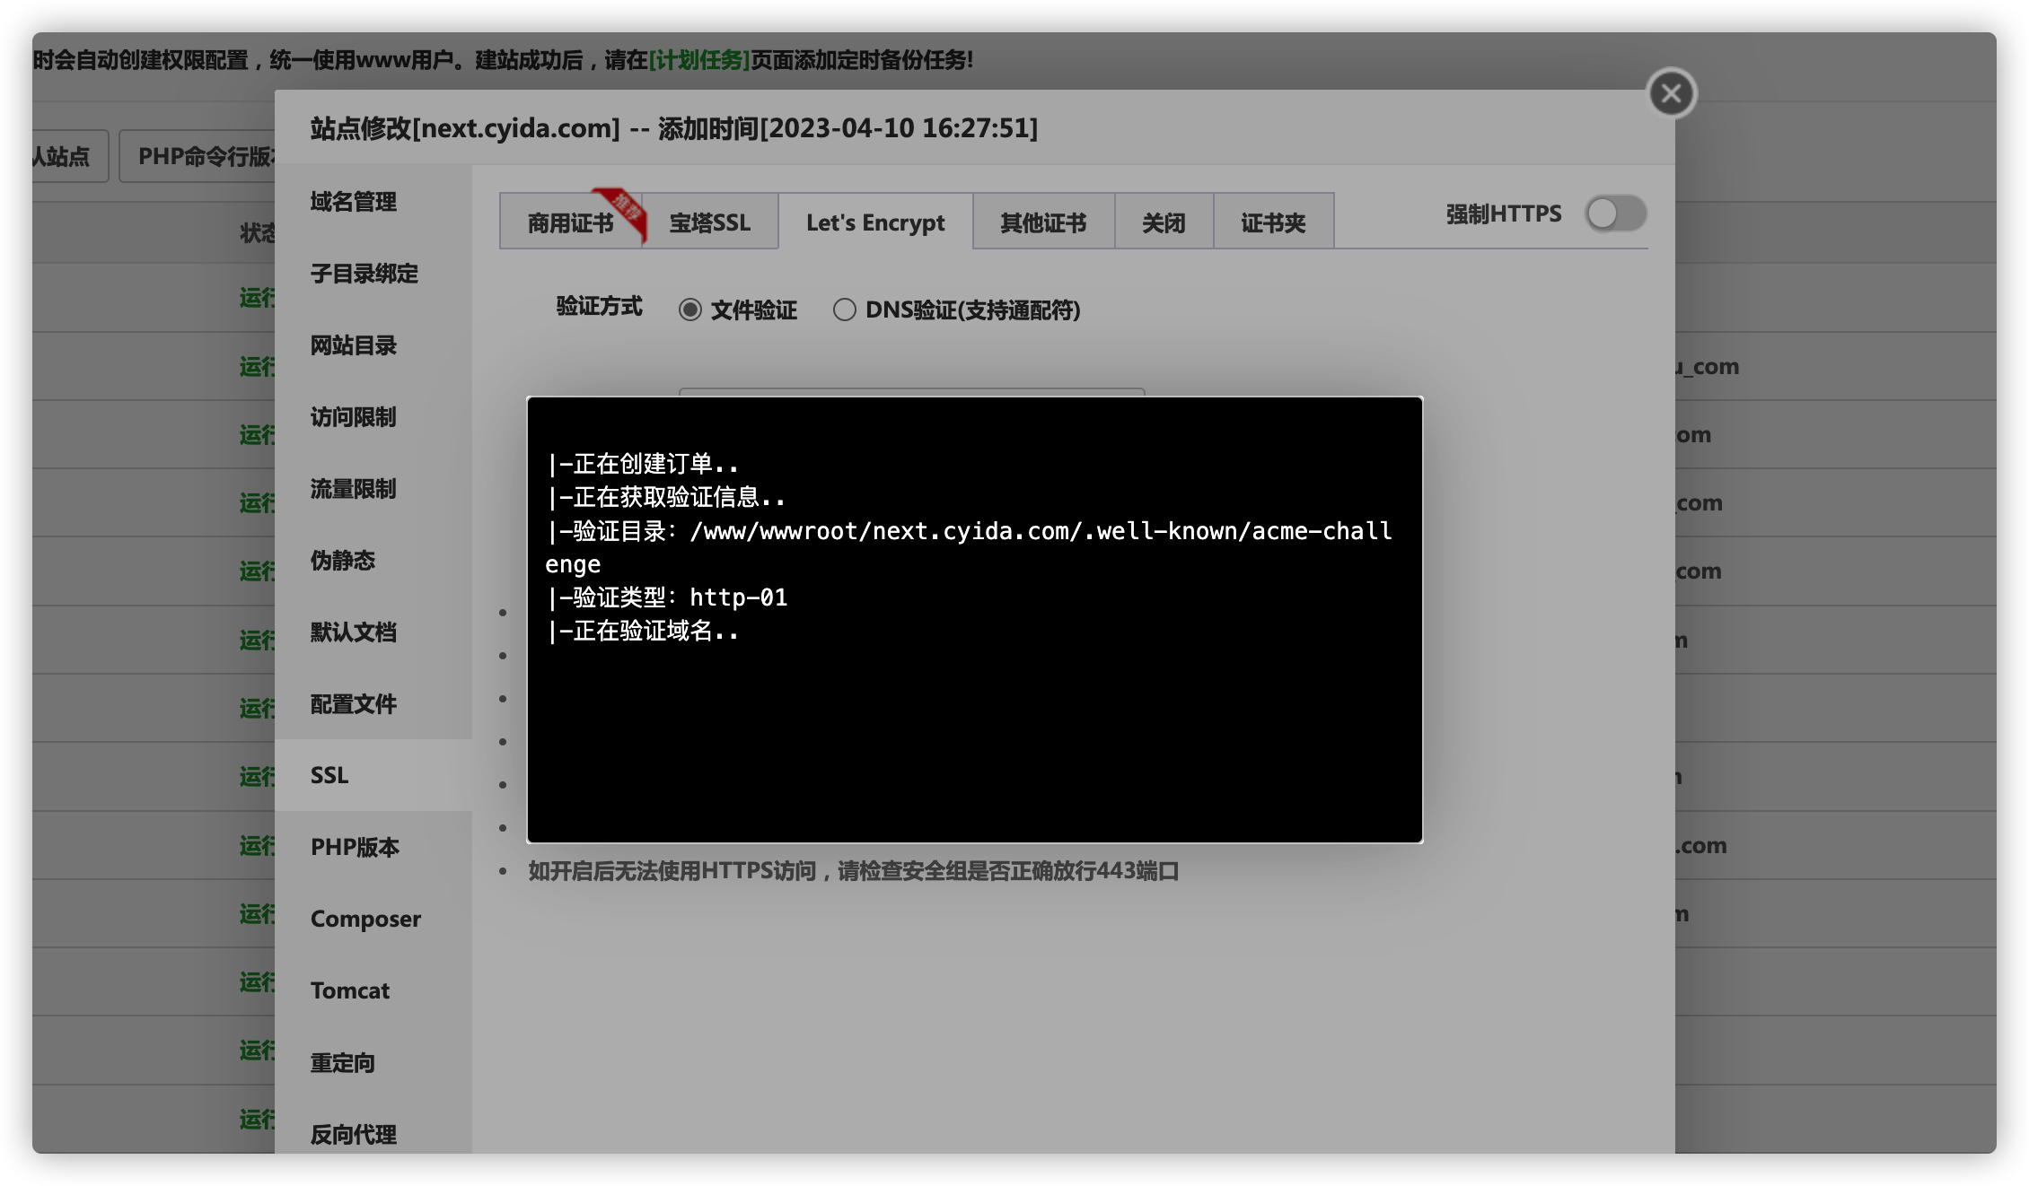Click the 正在获取验证信息 log line
This screenshot has width=2029, height=1186.
click(x=666, y=497)
